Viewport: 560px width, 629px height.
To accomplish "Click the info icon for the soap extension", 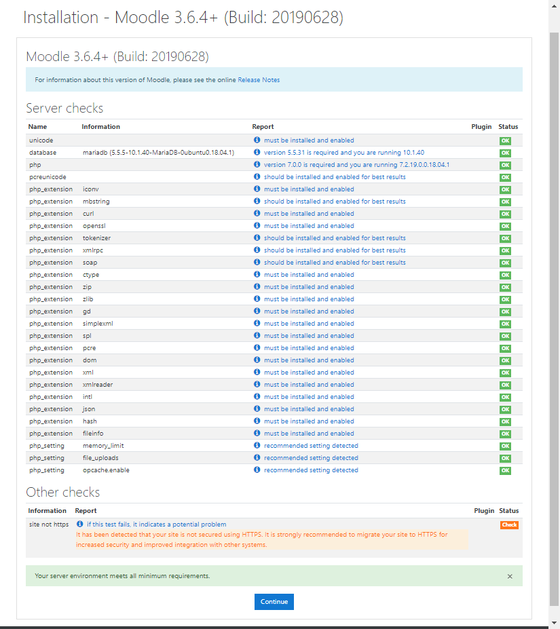I will click(x=257, y=262).
